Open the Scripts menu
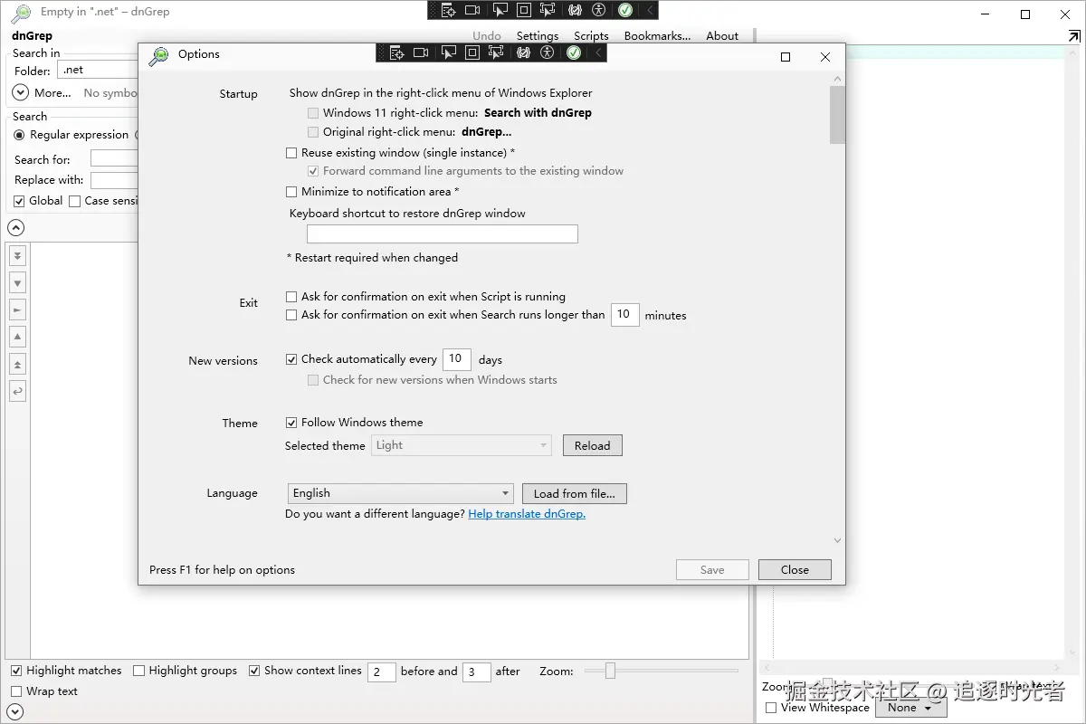Screen dimensions: 1086x724 pyautogui.click(x=591, y=36)
